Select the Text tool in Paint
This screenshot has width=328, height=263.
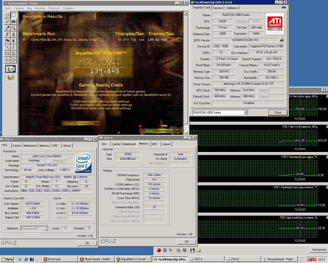(x=13, y=41)
